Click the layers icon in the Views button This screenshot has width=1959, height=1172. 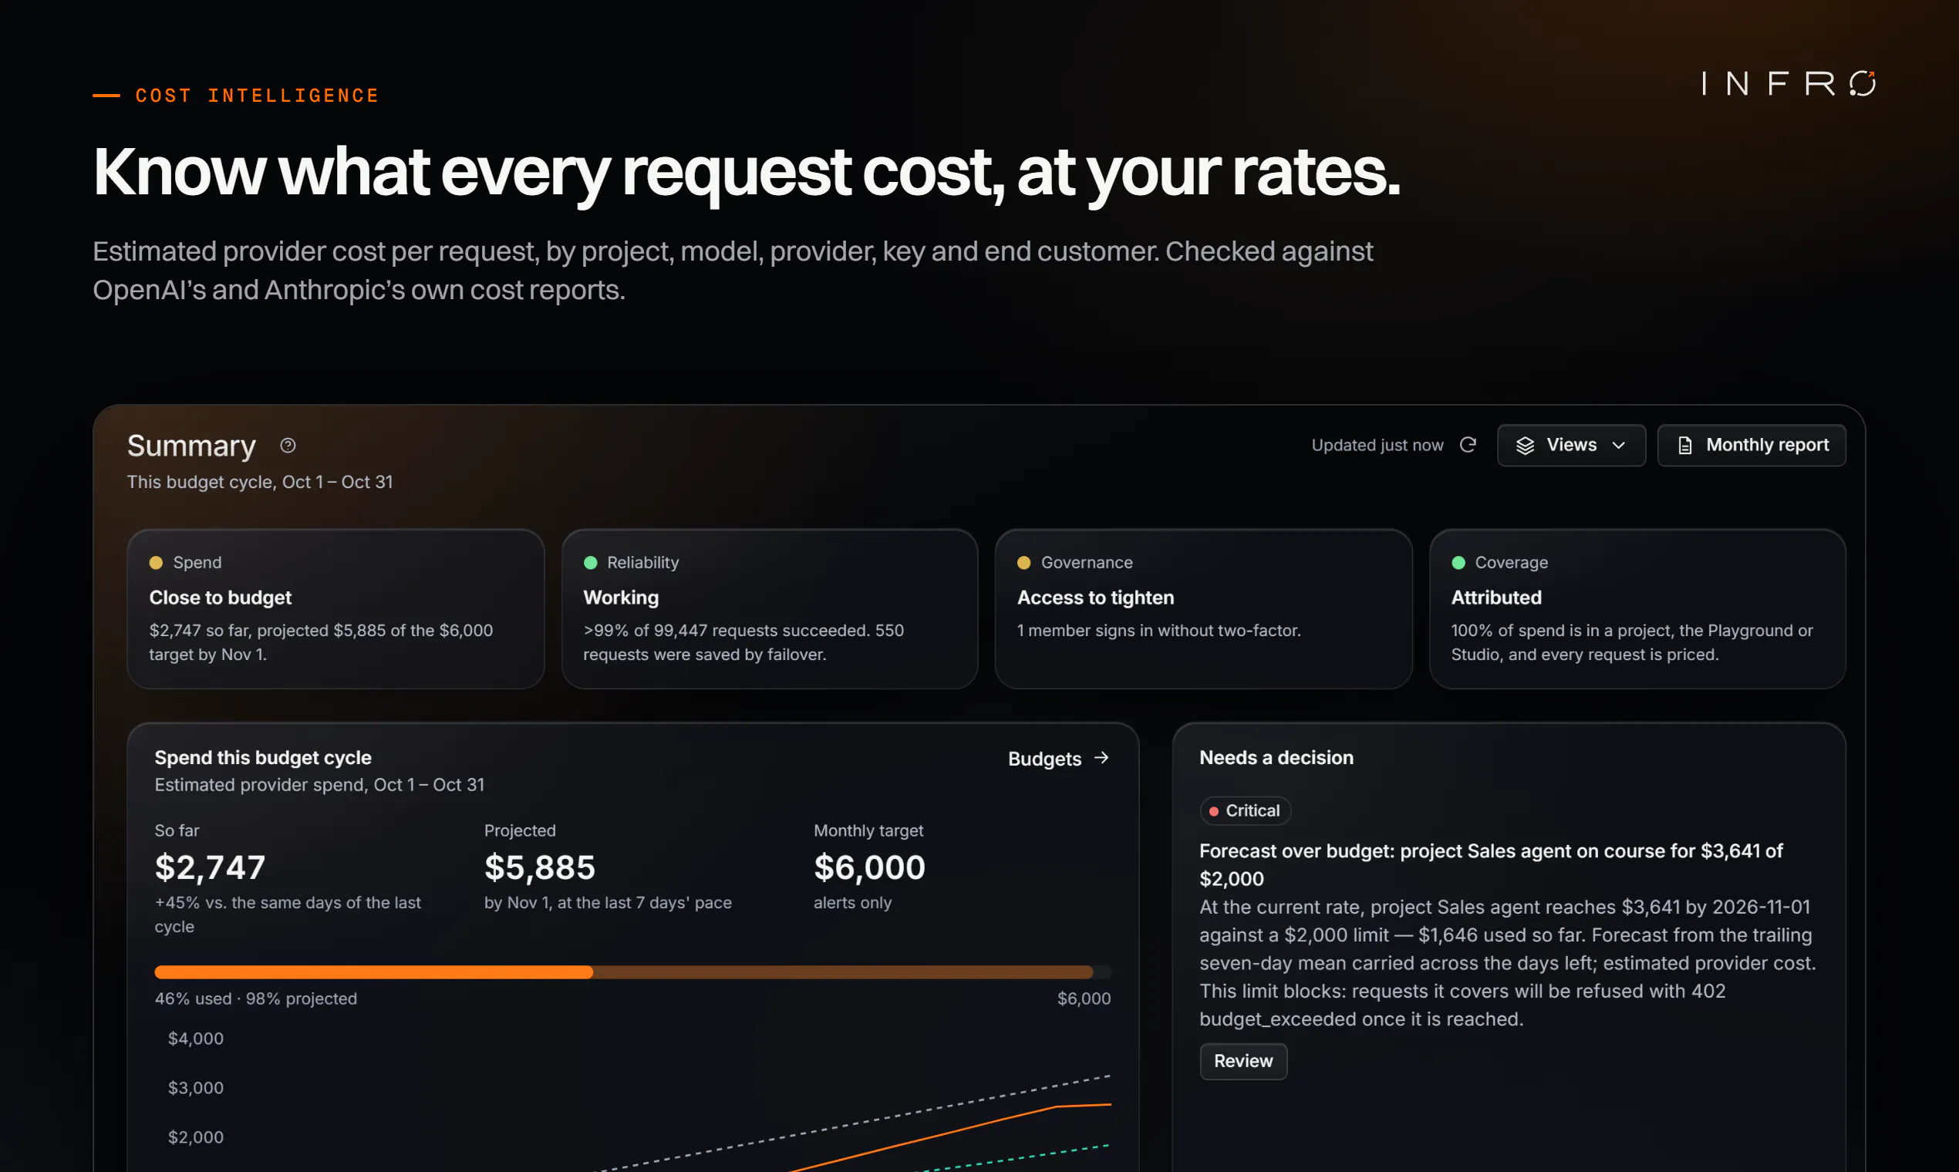point(1526,446)
